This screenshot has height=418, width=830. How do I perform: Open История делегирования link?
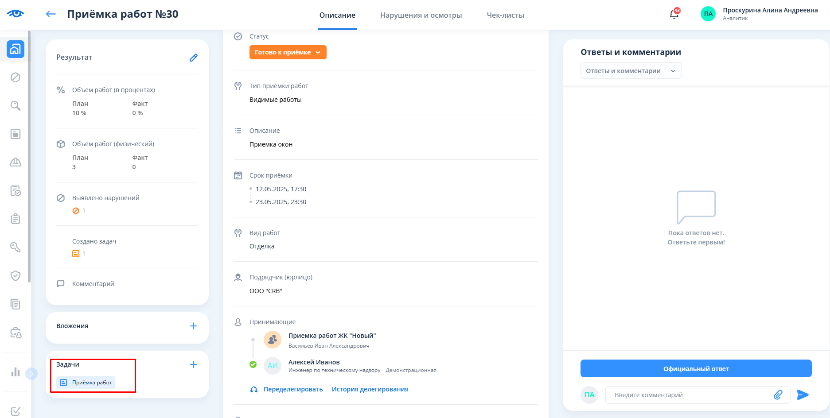370,389
